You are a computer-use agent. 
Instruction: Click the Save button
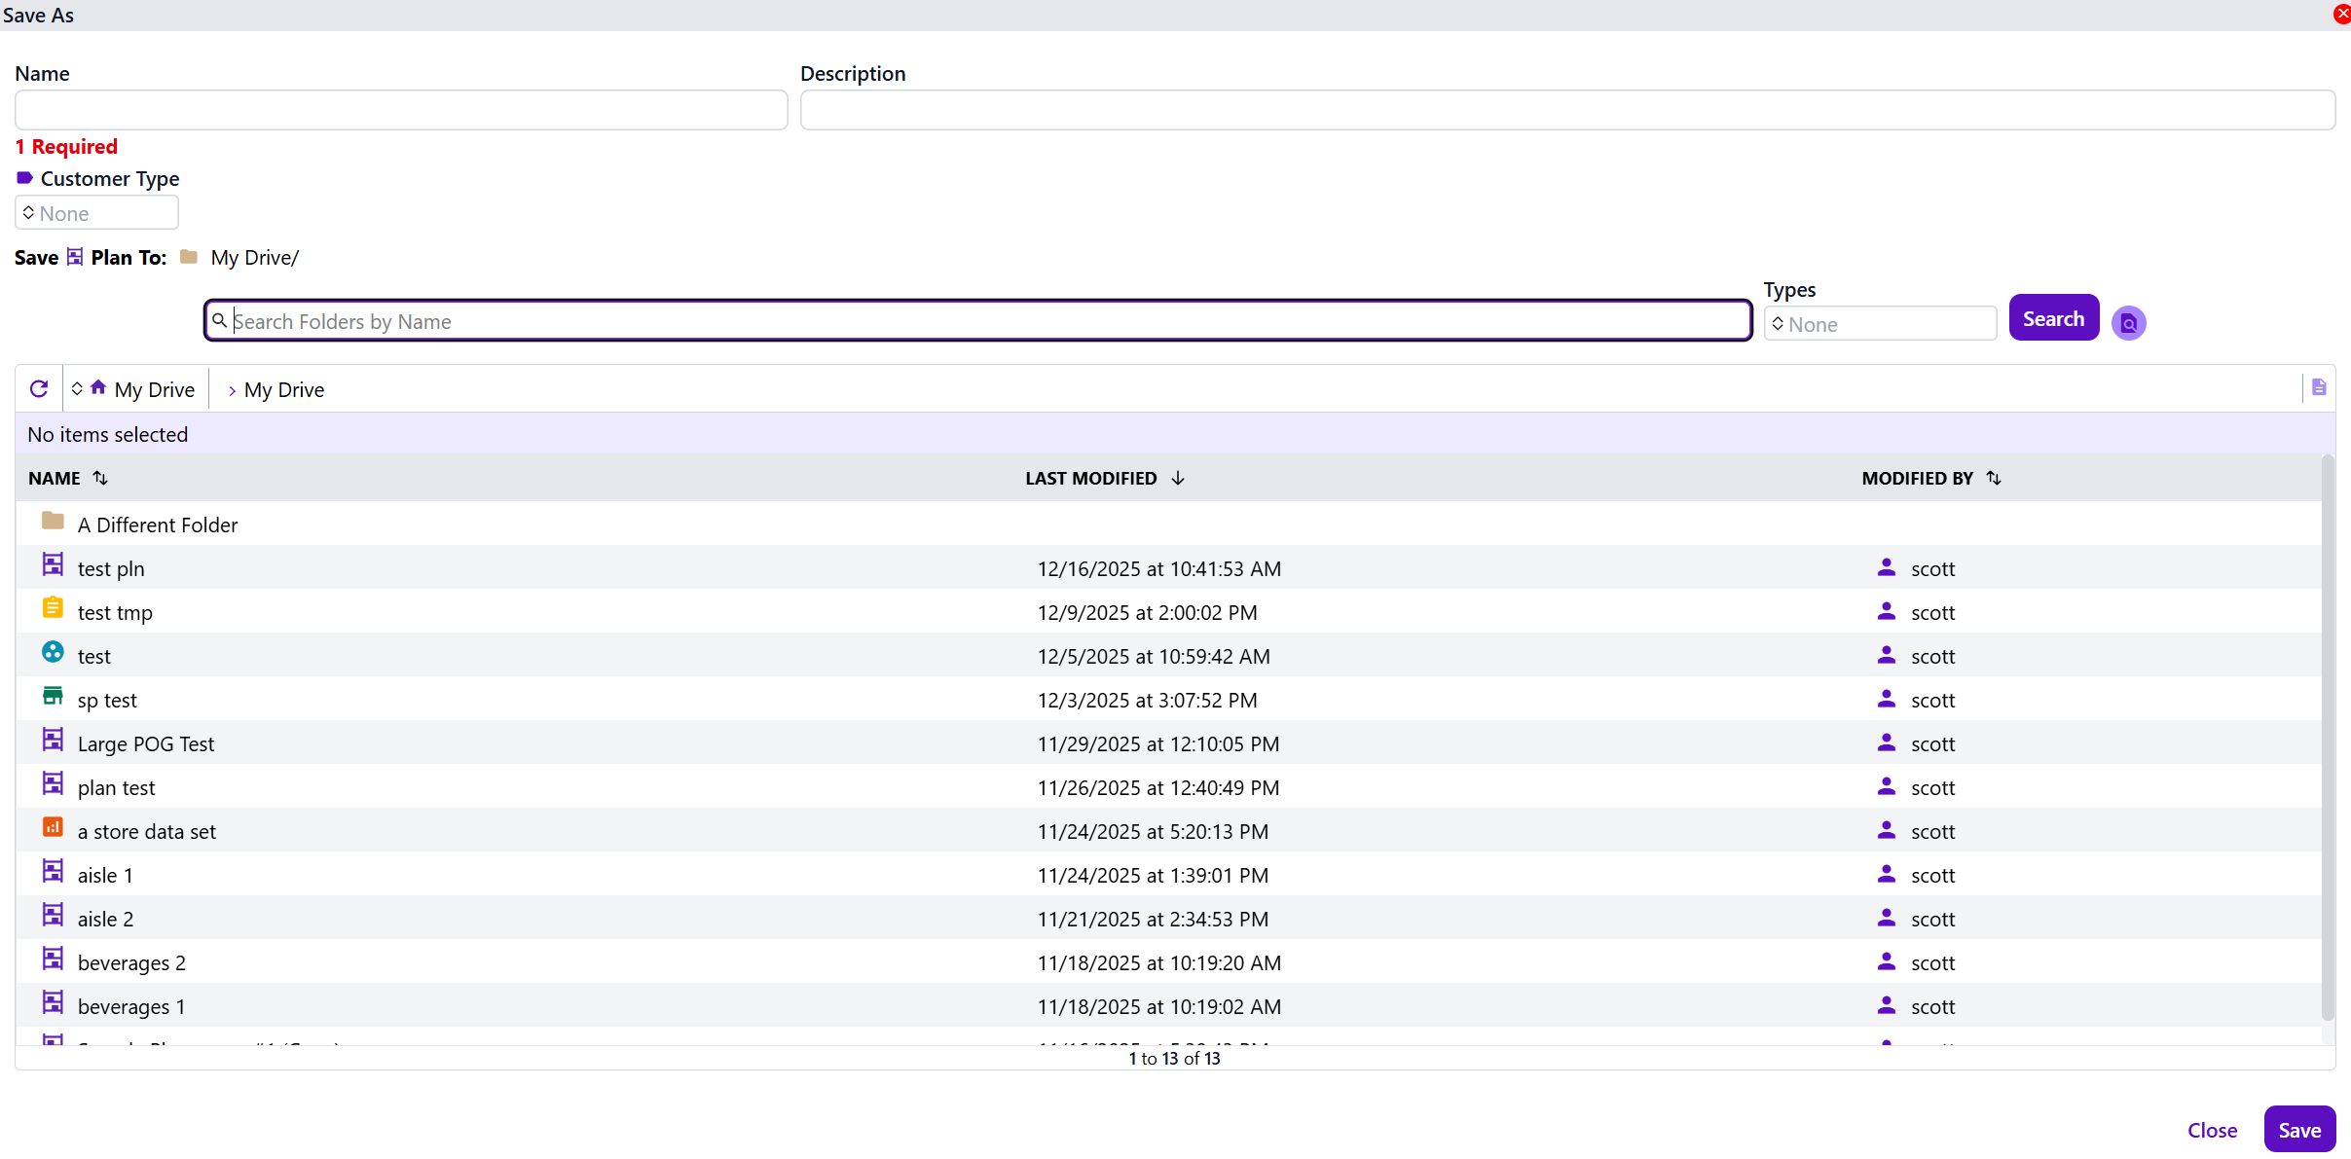click(x=2298, y=1130)
